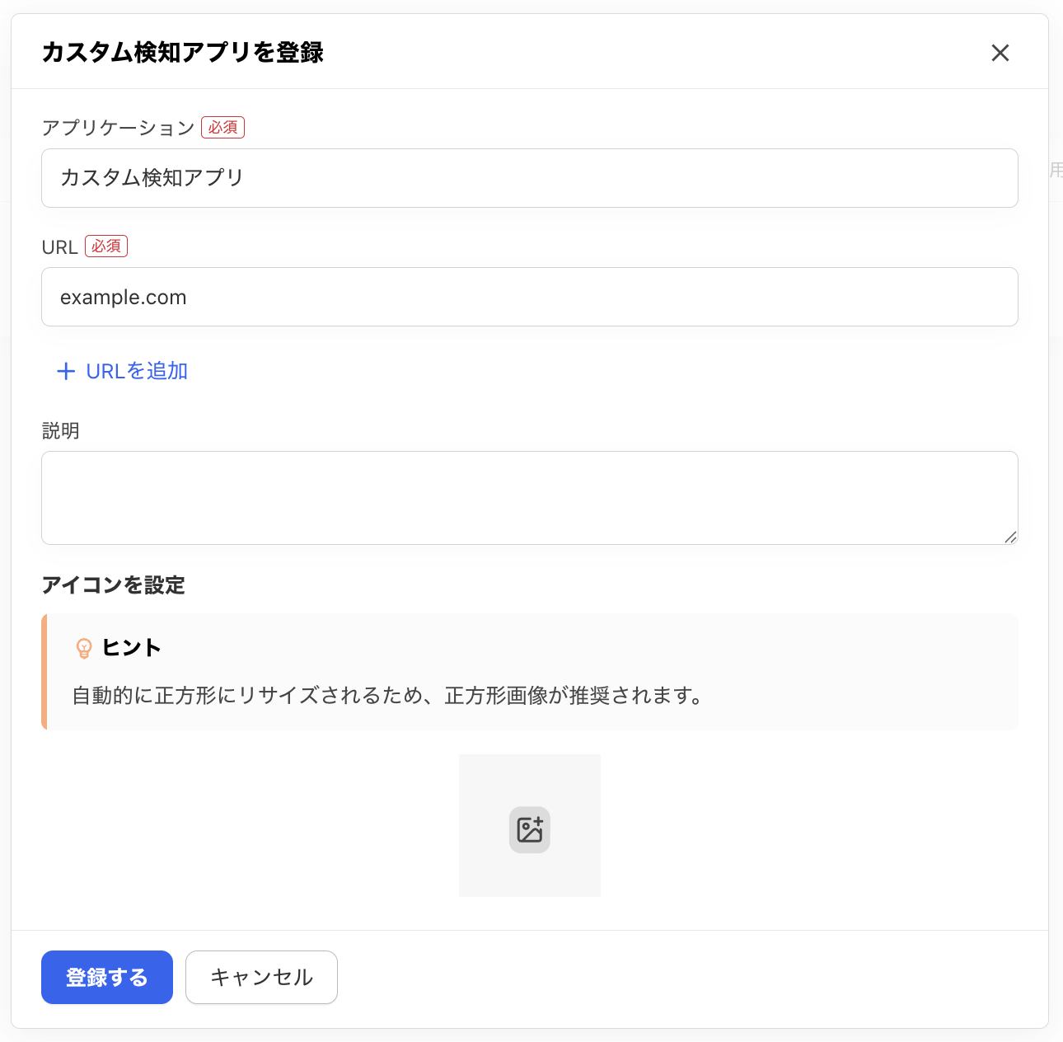Click the dialog title カスタム検知アプリを登録
This screenshot has width=1063, height=1042.
point(182,53)
